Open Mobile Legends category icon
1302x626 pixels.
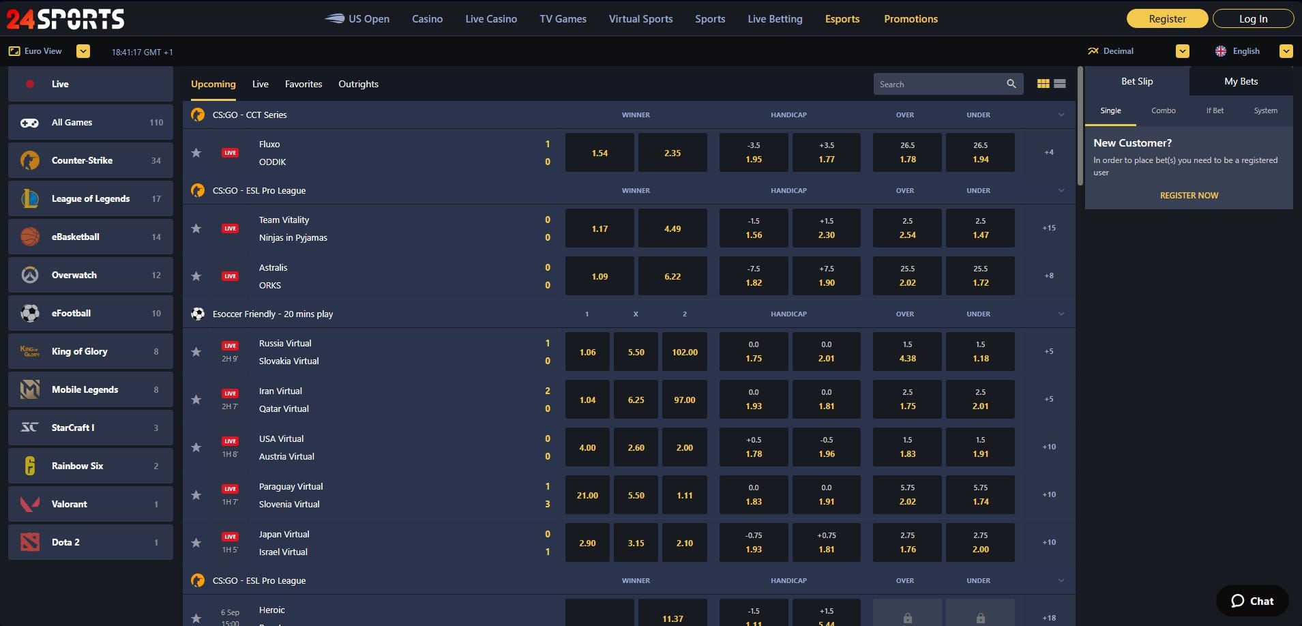29,389
